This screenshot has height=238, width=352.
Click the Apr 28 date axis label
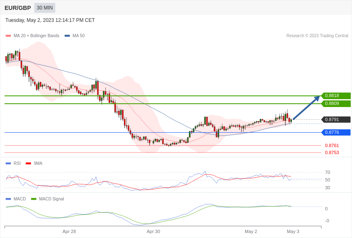pyautogui.click(x=69, y=231)
